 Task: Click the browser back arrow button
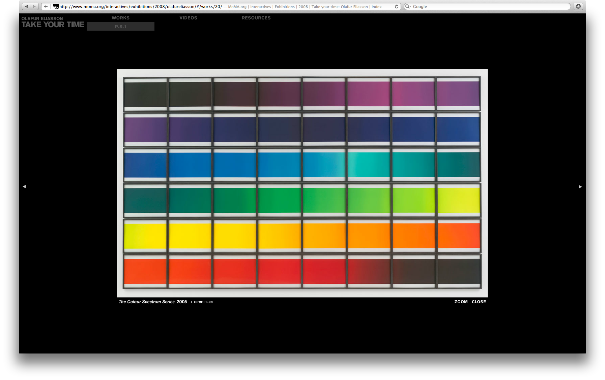26,6
